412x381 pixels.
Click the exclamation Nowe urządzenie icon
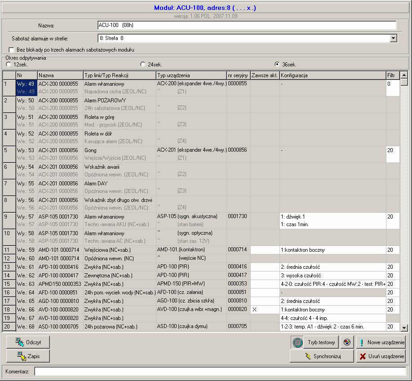click(x=362, y=342)
